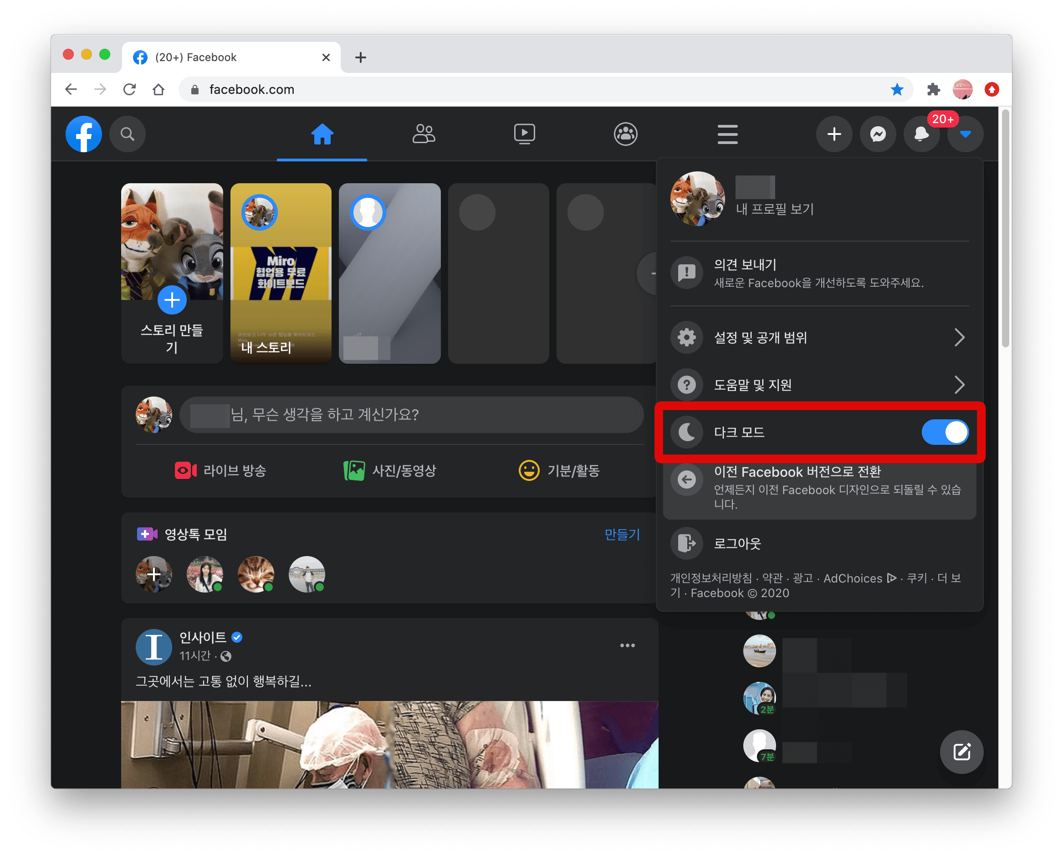Open the AdChoices footer link
The height and width of the screenshot is (856, 1063).
[860, 578]
